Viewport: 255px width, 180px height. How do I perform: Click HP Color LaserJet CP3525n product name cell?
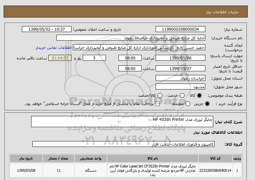pyautogui.click(x=153, y=170)
